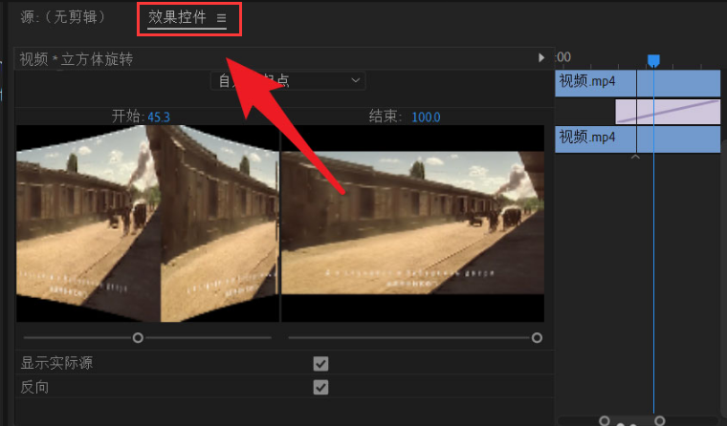Toggle the 反向 checkbox
Screen dimensions: 727x426
tap(320, 387)
